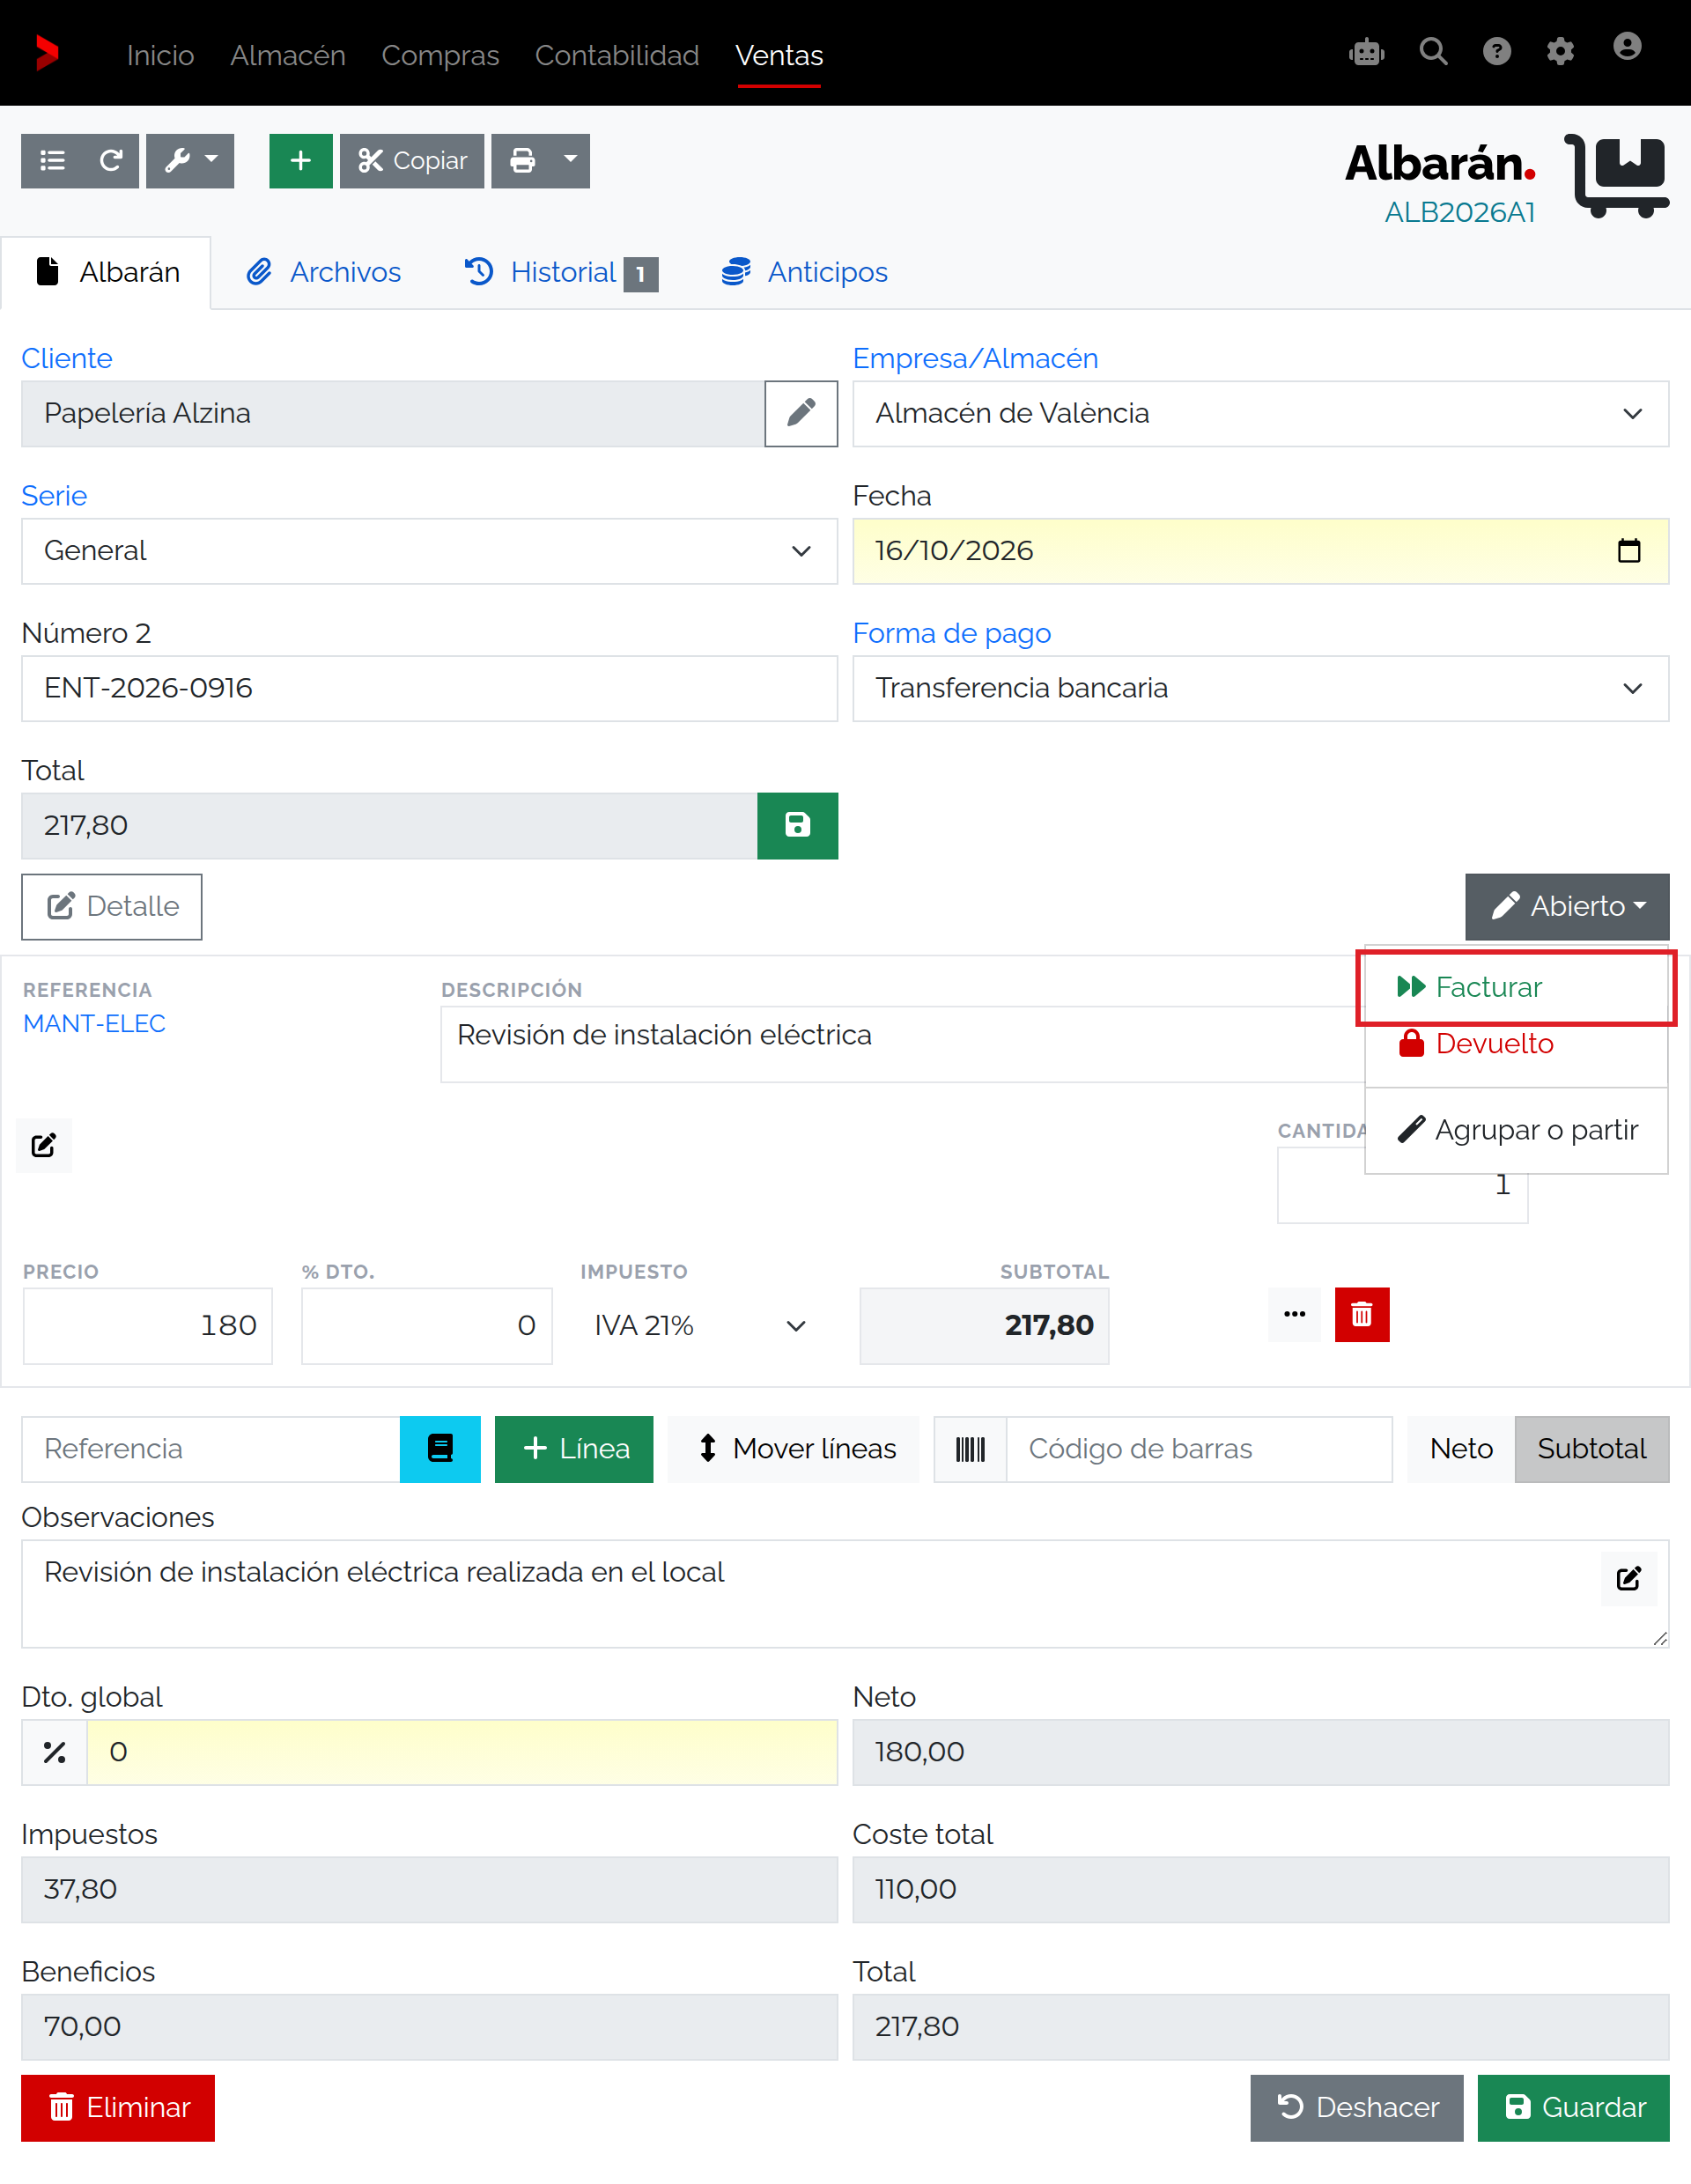The height and width of the screenshot is (2184, 1691).
Task: Open the Contabilidad menu
Action: tap(617, 55)
